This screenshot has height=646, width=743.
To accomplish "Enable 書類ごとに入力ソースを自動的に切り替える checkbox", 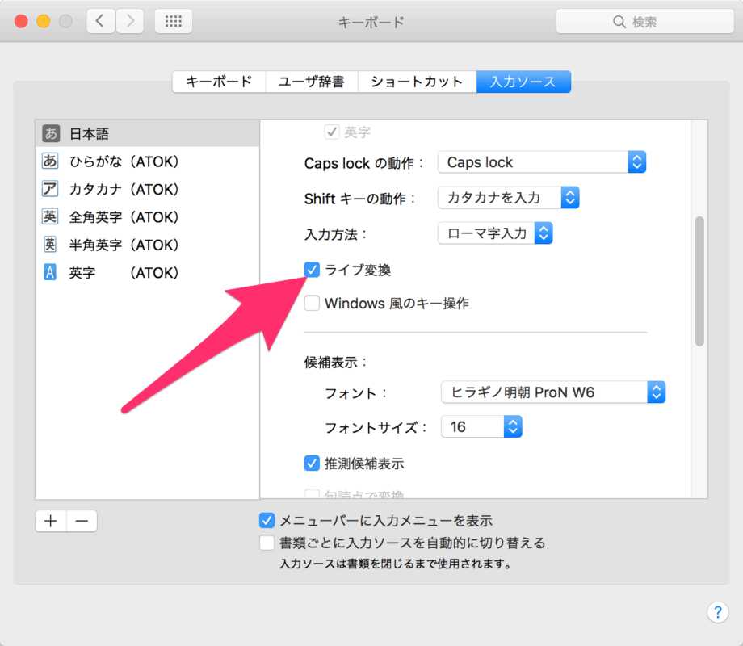I will click(267, 543).
